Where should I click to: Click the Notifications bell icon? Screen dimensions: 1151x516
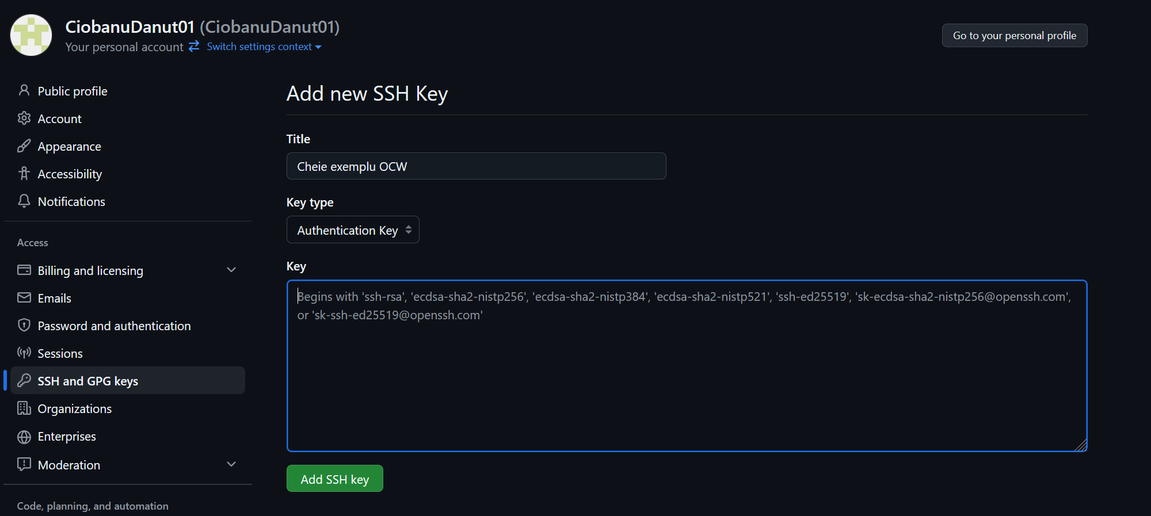pos(24,201)
